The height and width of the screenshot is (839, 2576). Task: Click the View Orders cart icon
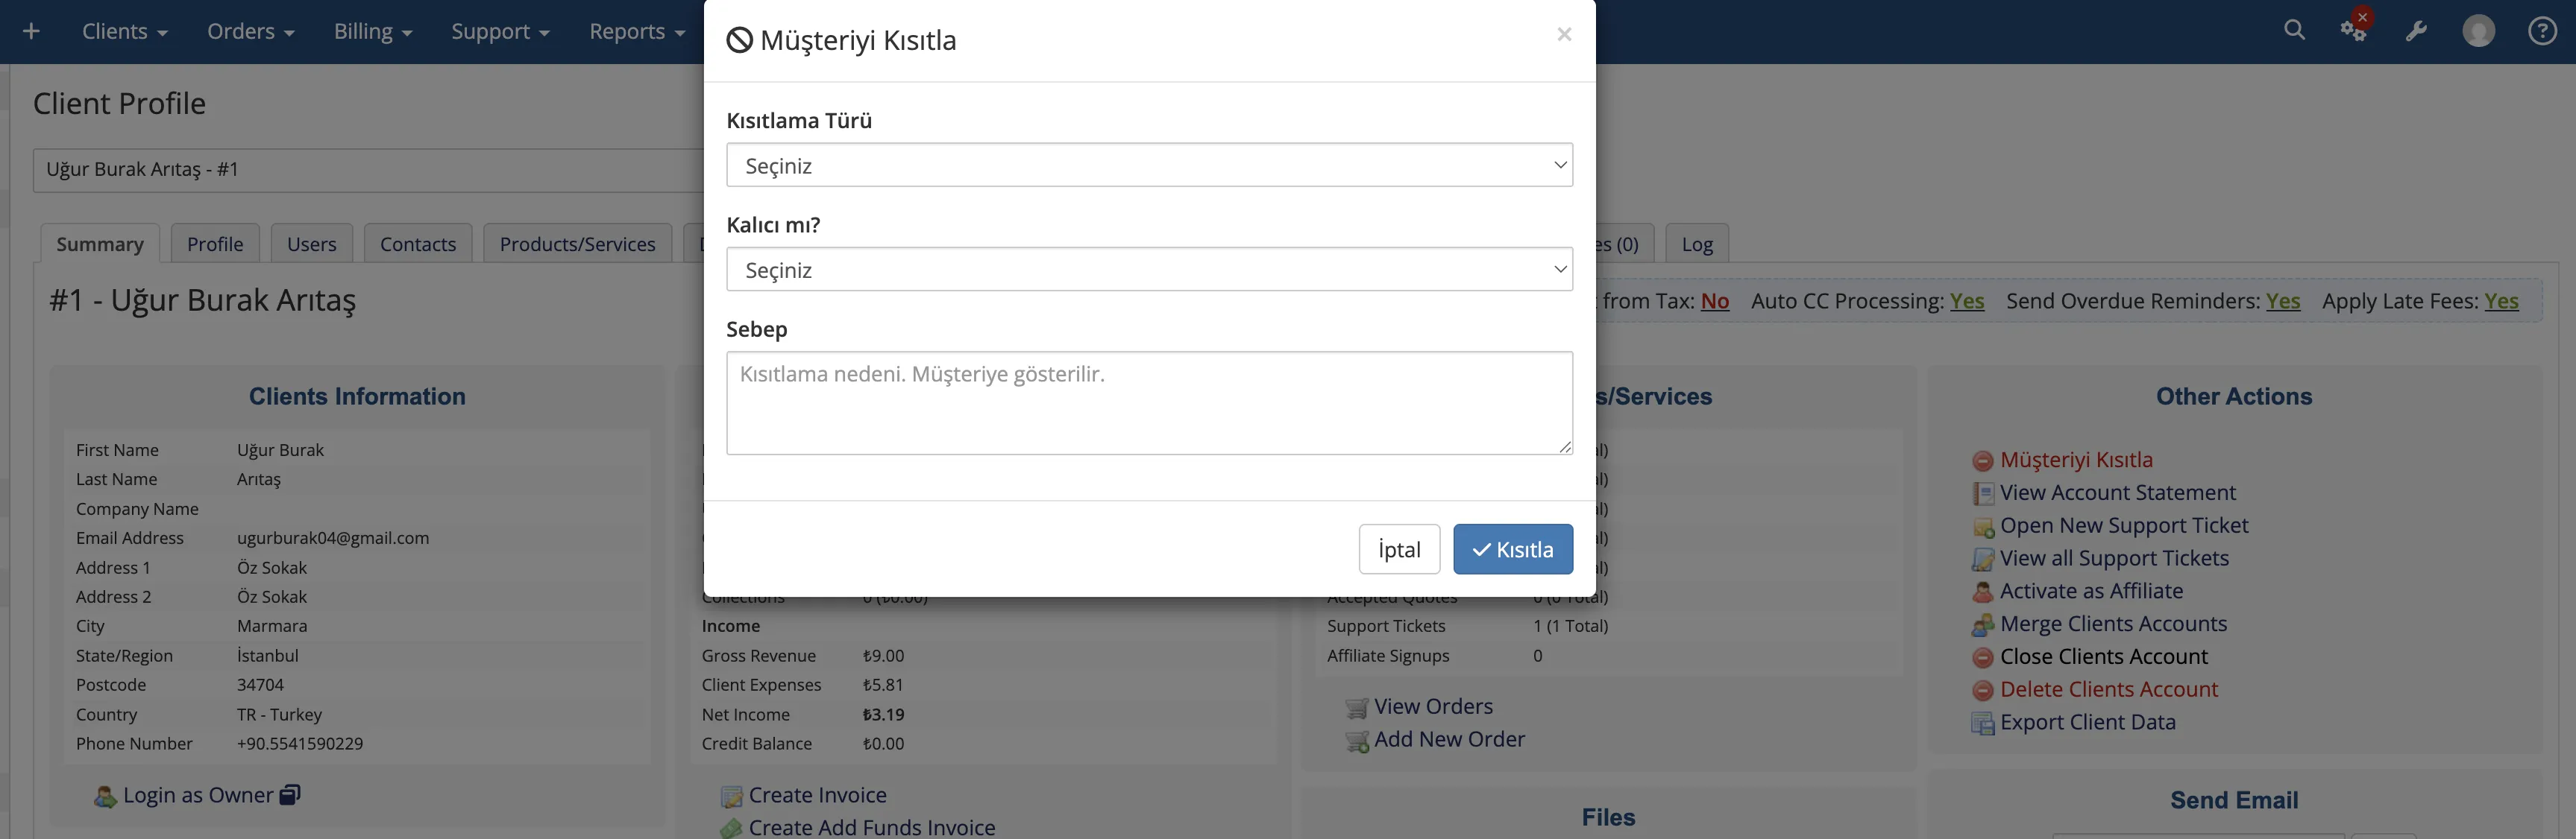coord(1357,708)
